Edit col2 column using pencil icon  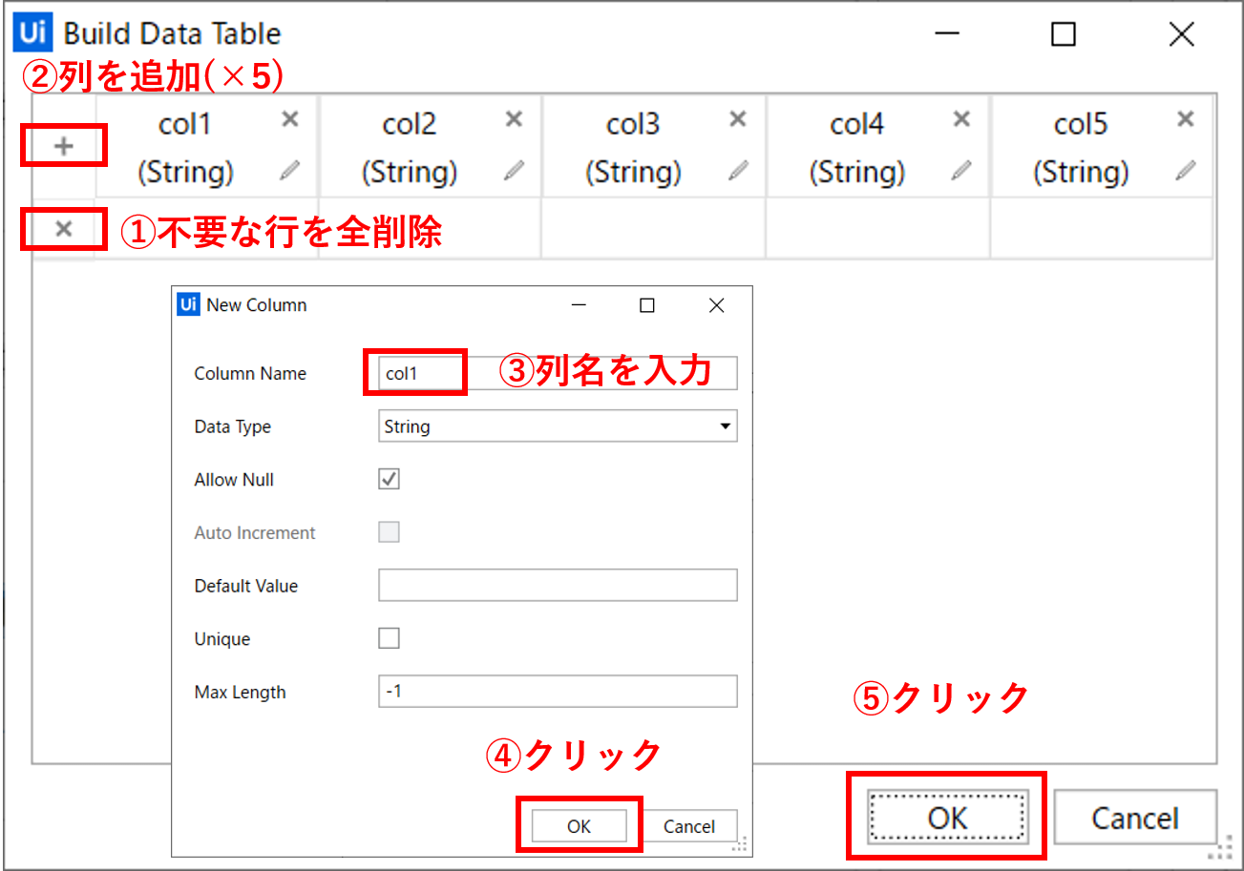point(514,171)
